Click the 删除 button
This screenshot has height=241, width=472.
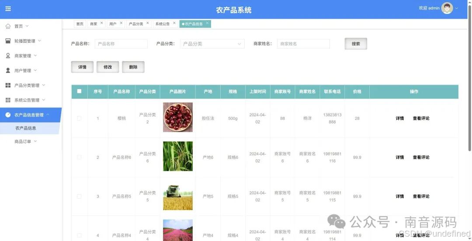[x=133, y=67]
